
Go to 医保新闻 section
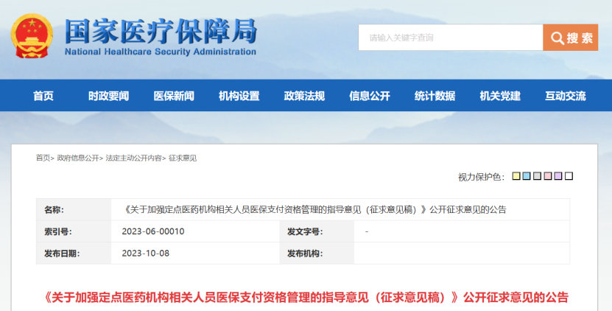174,96
